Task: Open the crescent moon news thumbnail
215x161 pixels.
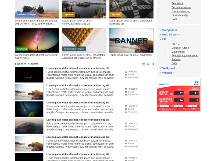Action: coord(29,75)
